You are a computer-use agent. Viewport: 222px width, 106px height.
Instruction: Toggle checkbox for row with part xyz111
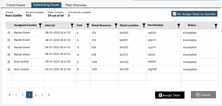[9, 47]
